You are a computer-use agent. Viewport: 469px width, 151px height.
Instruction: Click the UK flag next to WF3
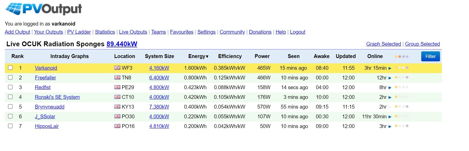(117, 68)
